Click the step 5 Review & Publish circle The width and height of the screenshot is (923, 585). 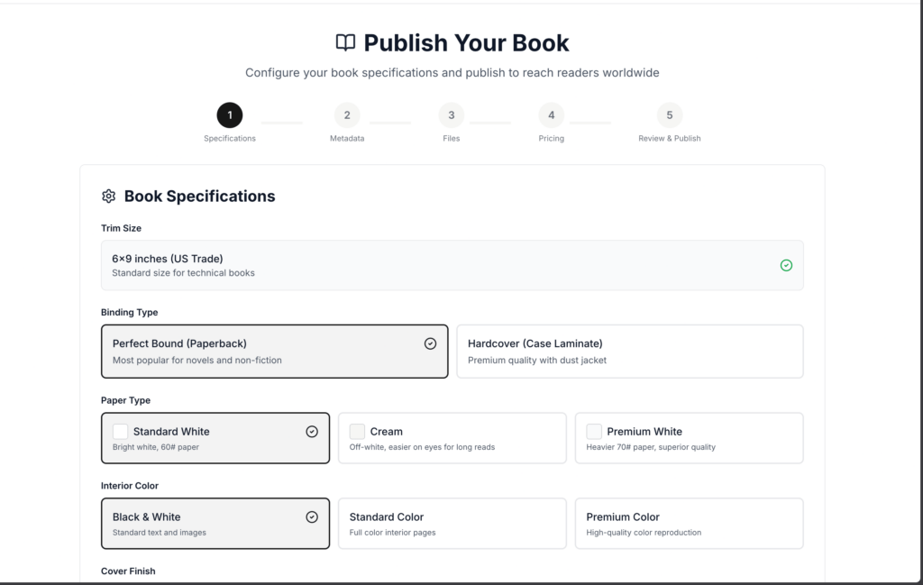tap(669, 115)
